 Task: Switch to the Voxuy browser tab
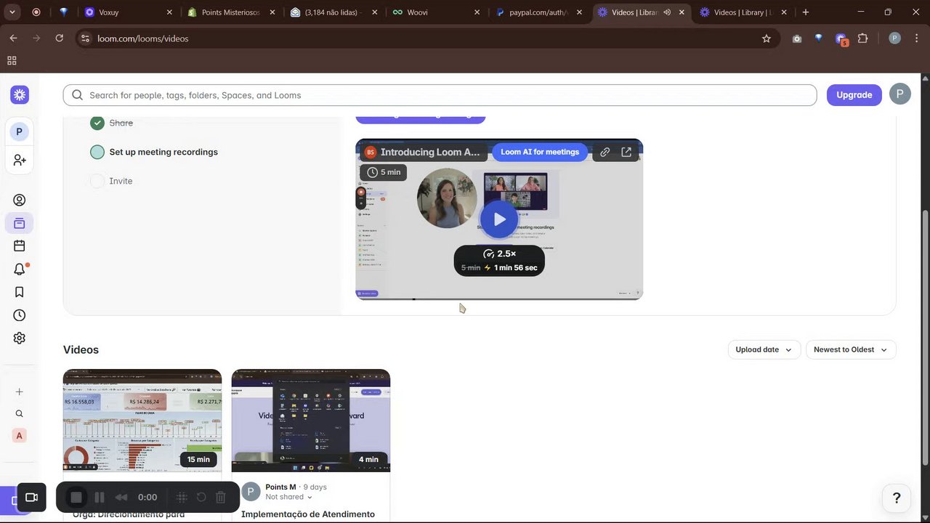(x=129, y=12)
